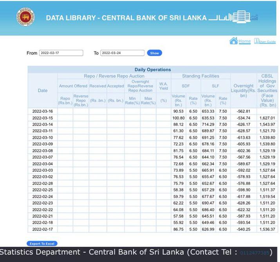Select the date cell 2022-02-21
280x262 pixels.
coord(43,216)
